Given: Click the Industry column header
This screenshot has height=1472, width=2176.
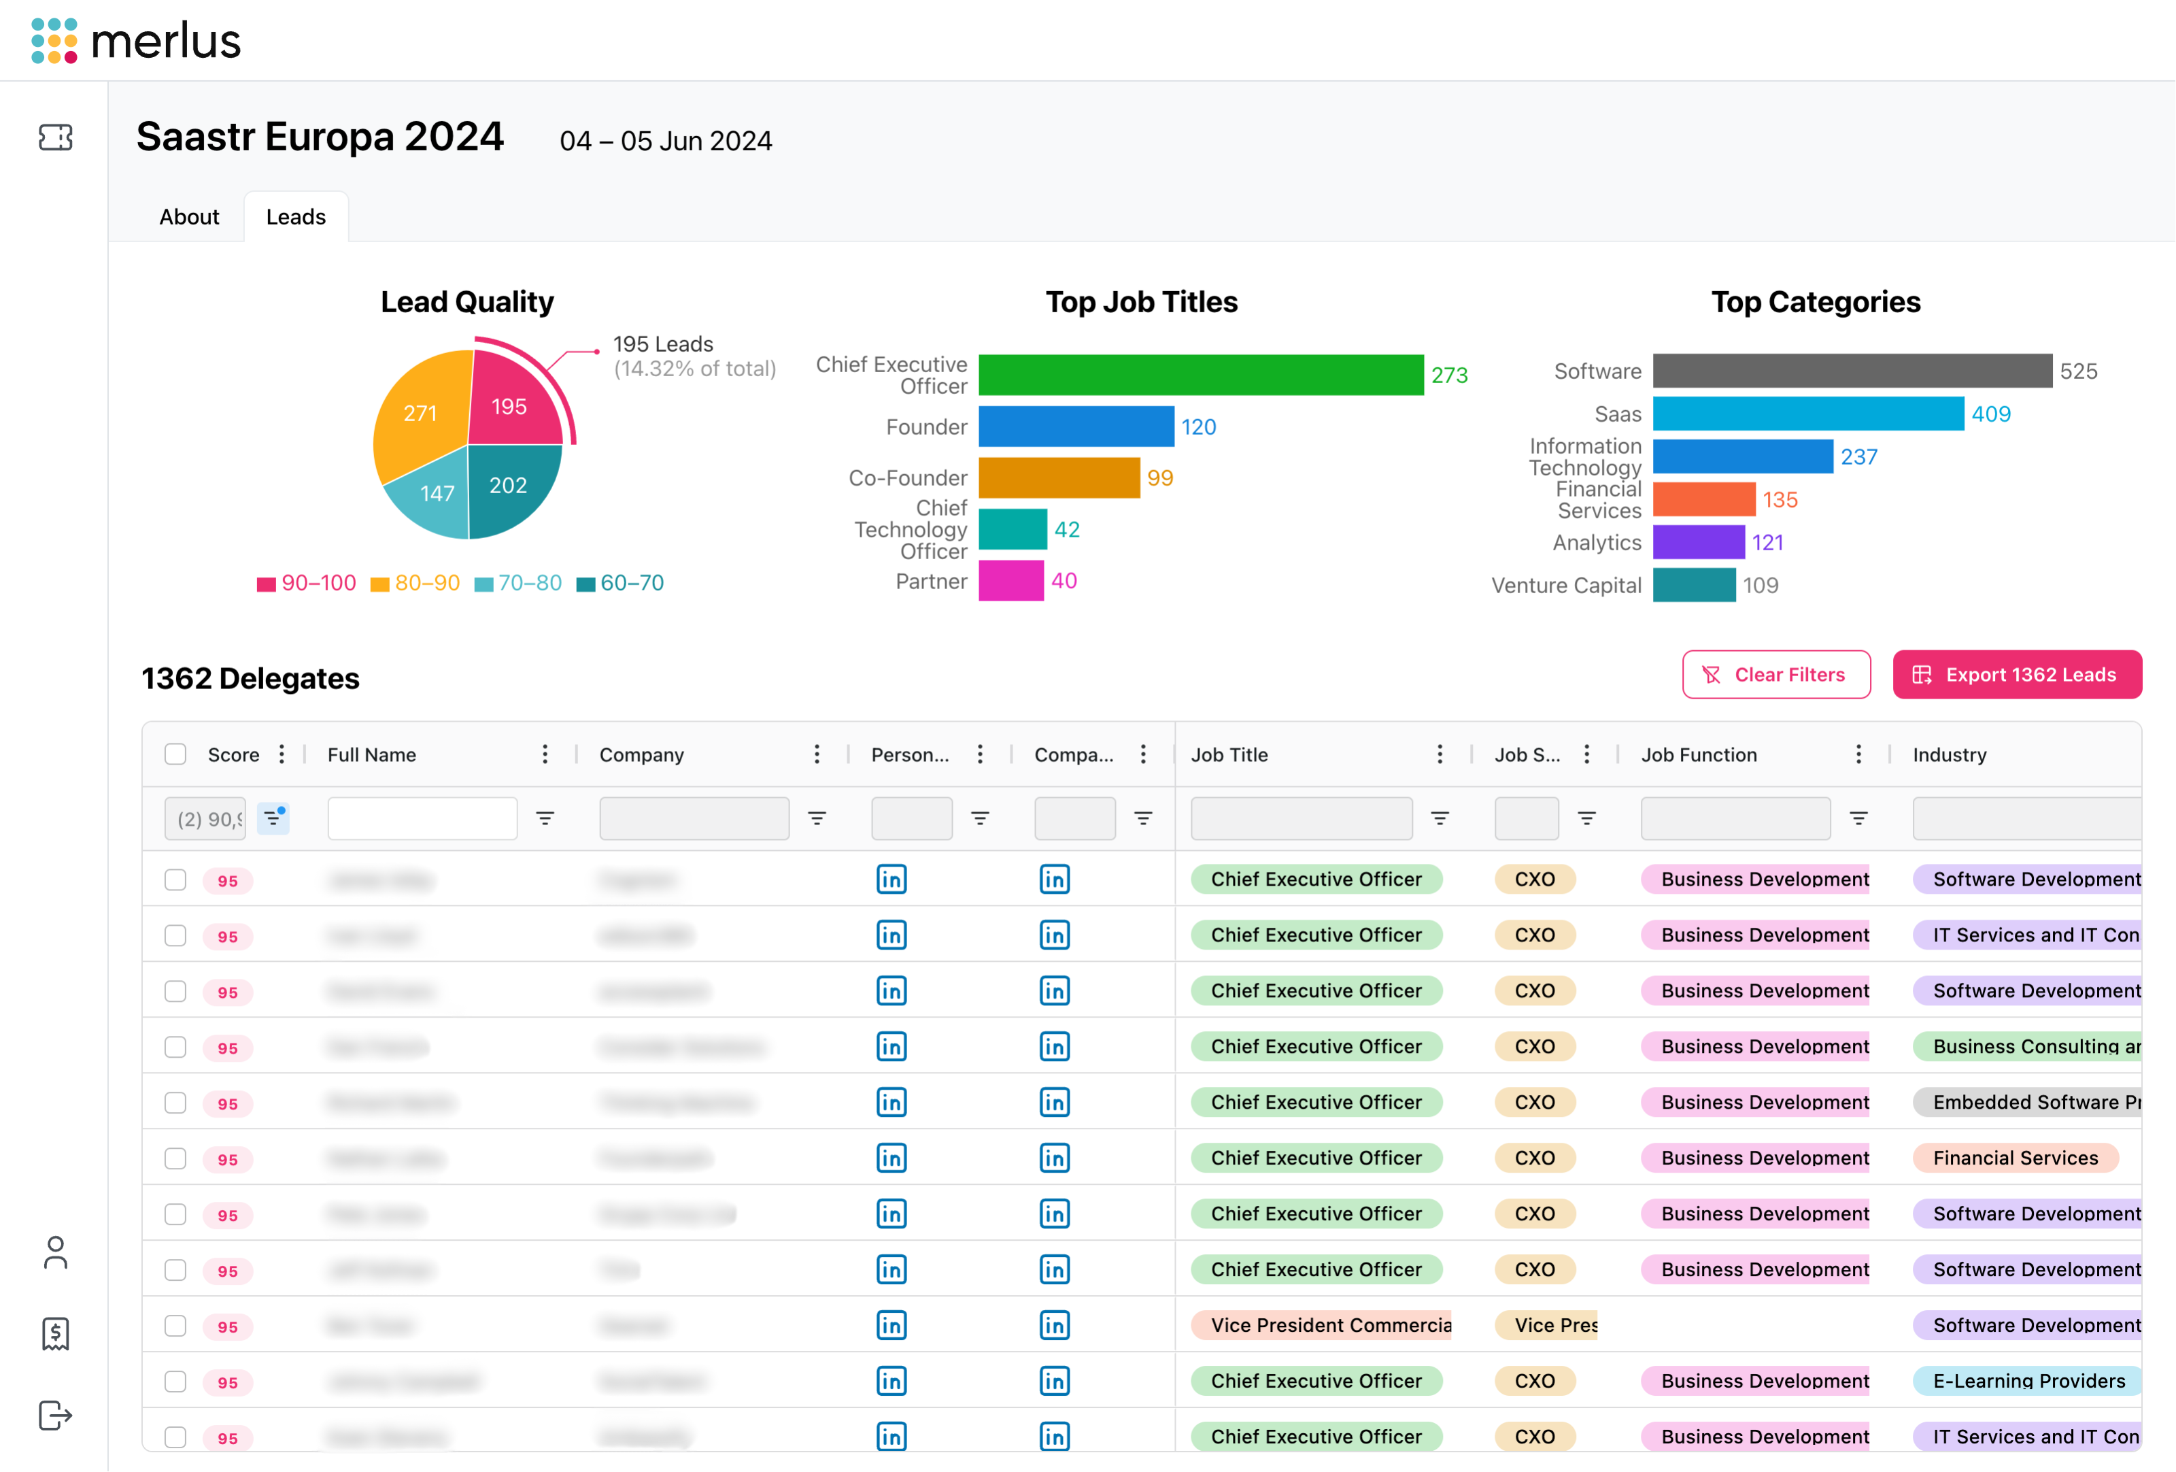Looking at the screenshot, I should click(1950, 755).
